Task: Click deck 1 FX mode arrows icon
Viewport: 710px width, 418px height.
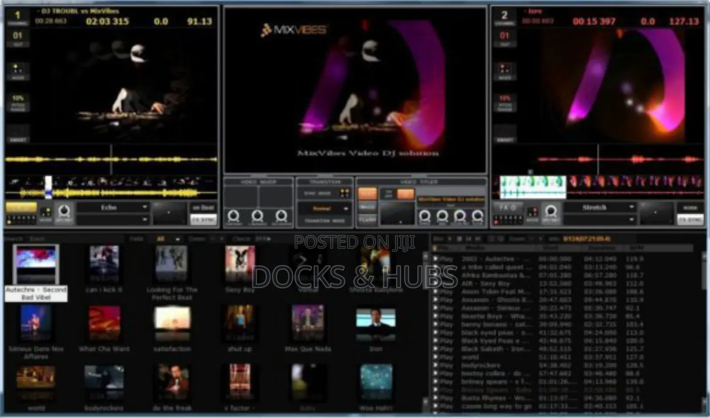Action: (x=46, y=213)
